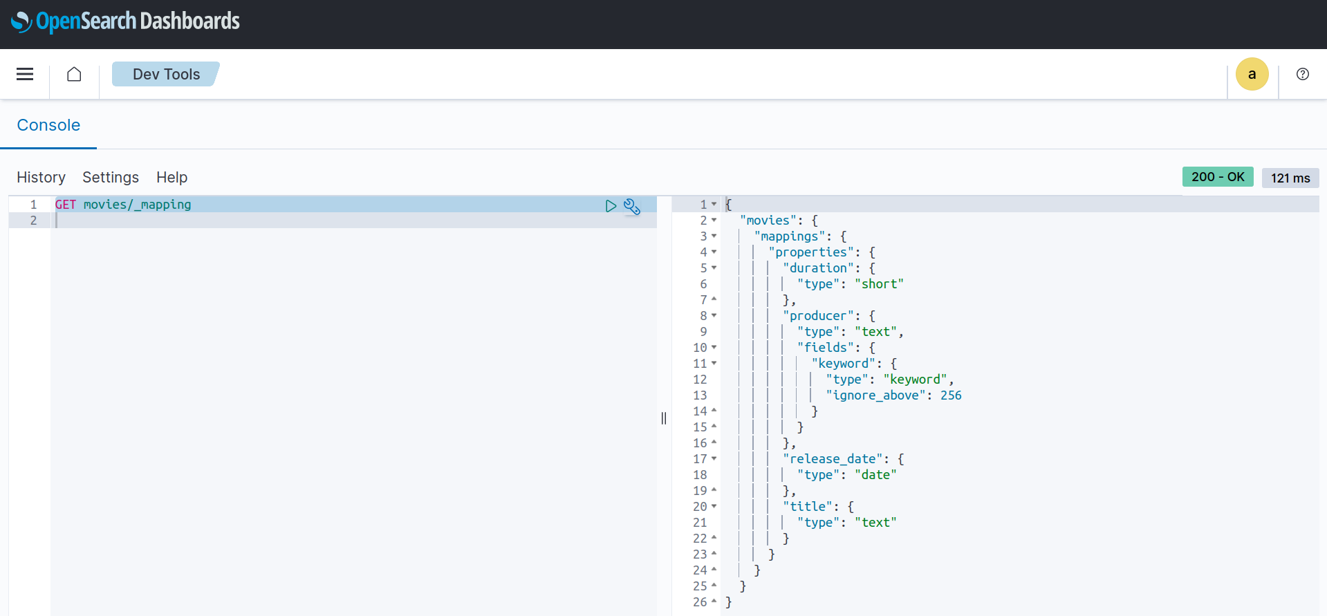The width and height of the screenshot is (1327, 616).
Task: Collapse the "keyword" block at line 11
Action: [x=714, y=364]
